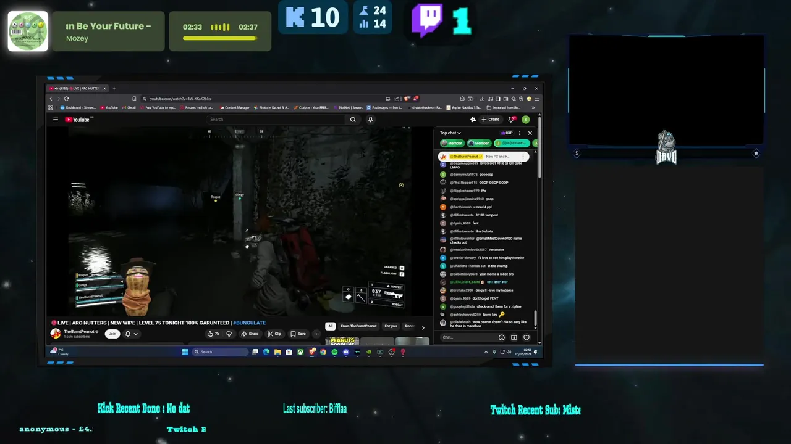Open YouTube notifications bell

pyautogui.click(x=511, y=120)
